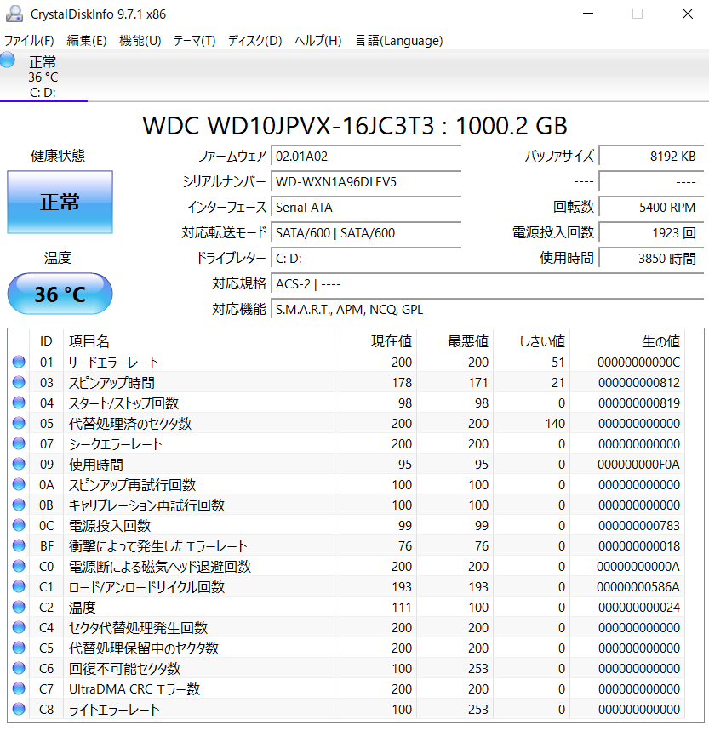Click status orb for 電源投入回数 row
709x731 pixels.
click(x=19, y=526)
